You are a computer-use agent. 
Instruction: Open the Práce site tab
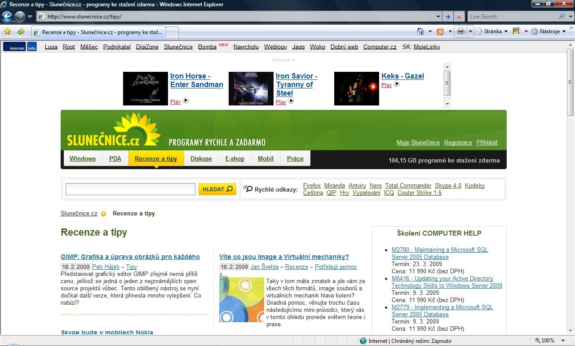[x=295, y=158]
